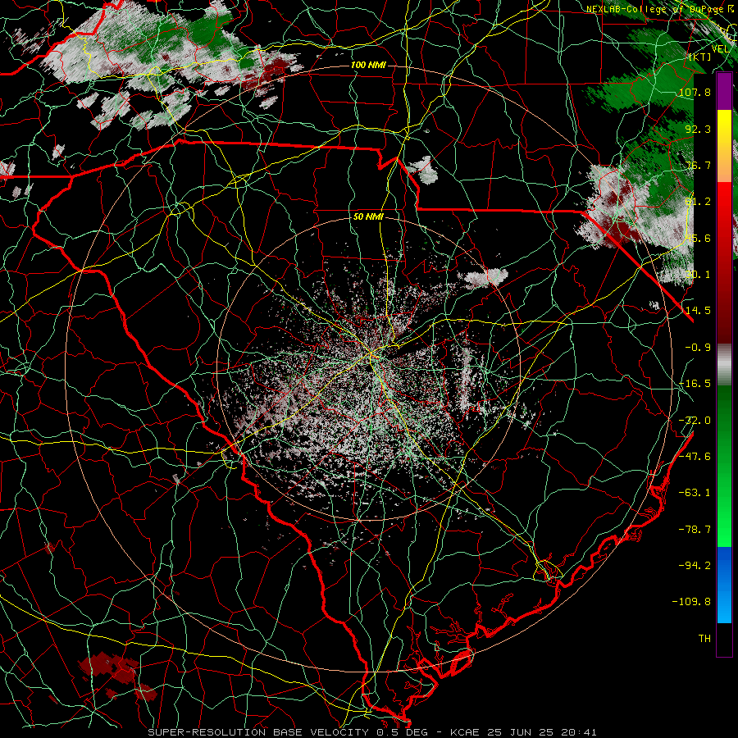This screenshot has width=738, height=738.
Task: Click the -32.0 velocity scale value
Action: pos(695,420)
